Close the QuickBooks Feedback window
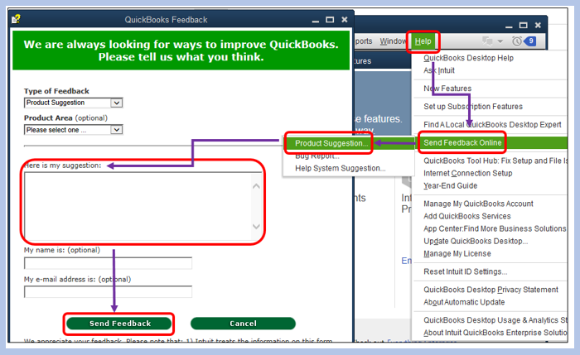The image size is (580, 355). [x=345, y=20]
